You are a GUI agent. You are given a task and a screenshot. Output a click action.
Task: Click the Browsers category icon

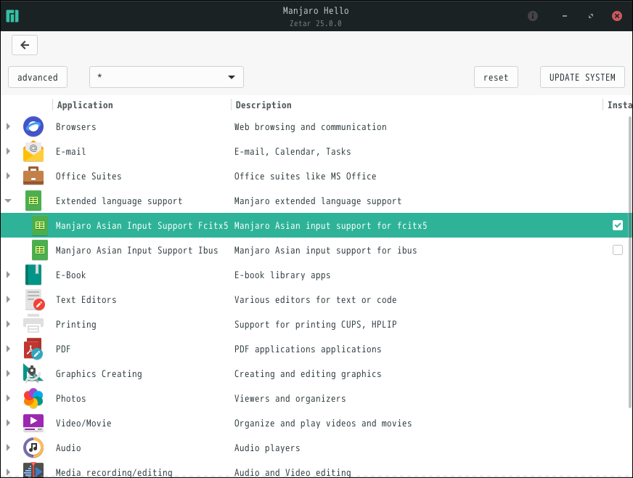click(x=33, y=127)
